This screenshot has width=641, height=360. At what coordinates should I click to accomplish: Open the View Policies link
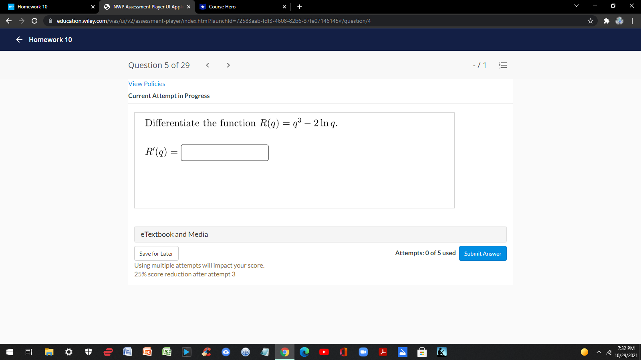point(147,84)
